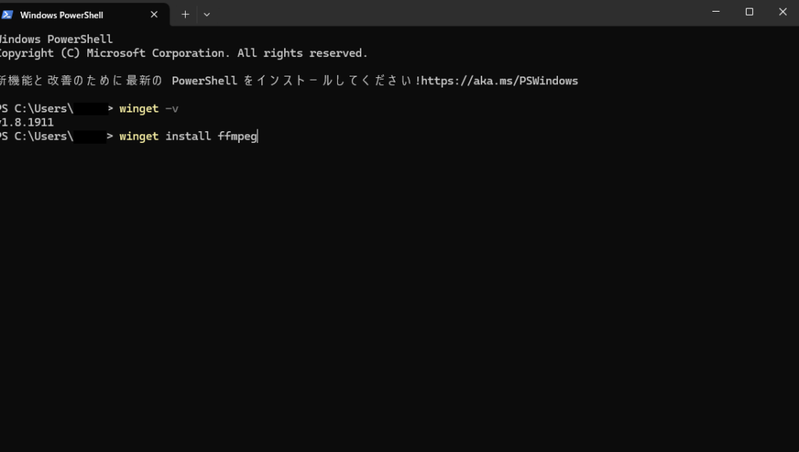
Task: Click the Copyright Microsoft Corporation line
Action: coord(183,54)
